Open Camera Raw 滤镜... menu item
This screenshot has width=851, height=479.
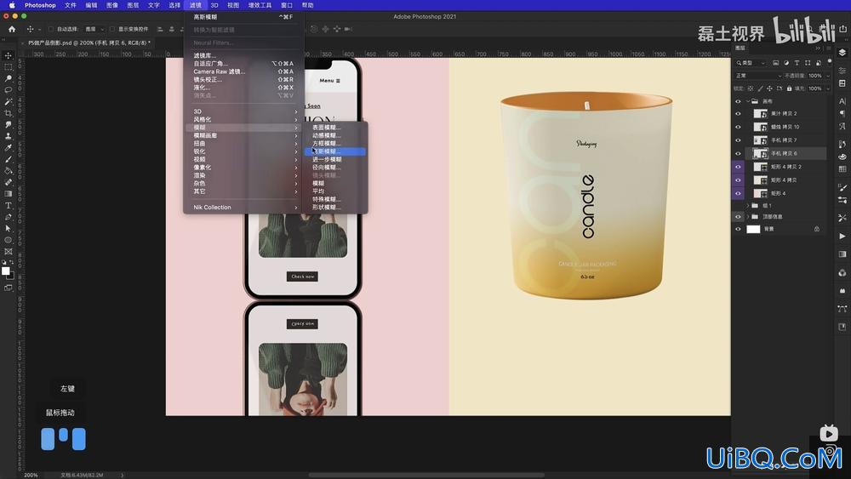point(245,71)
